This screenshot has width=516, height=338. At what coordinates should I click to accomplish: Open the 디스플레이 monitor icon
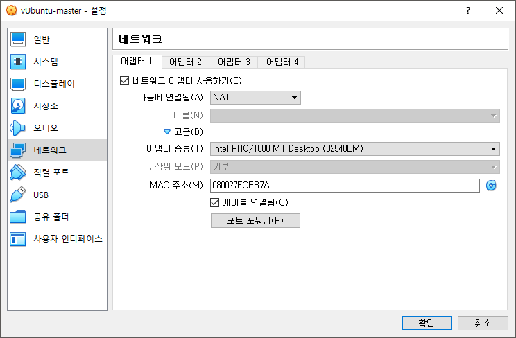[x=18, y=84]
